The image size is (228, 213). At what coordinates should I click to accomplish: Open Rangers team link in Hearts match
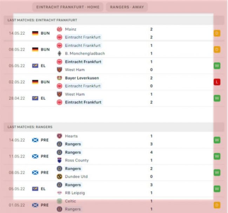point(73,144)
